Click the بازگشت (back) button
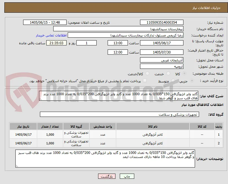 (x=106, y=176)
